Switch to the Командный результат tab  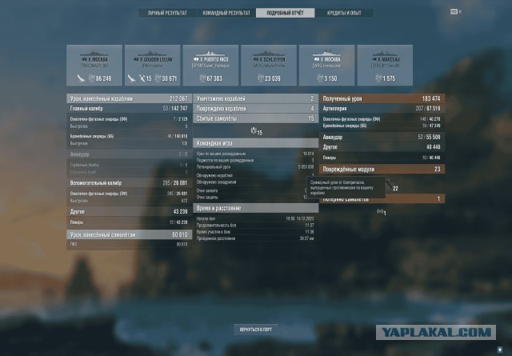coord(226,13)
